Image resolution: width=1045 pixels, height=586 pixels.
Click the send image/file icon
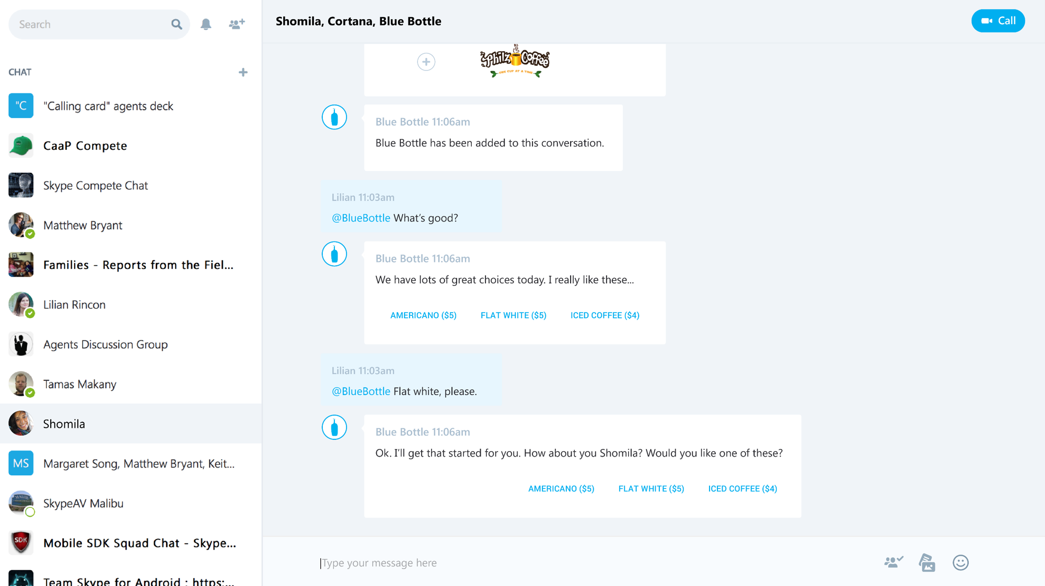[x=927, y=563]
